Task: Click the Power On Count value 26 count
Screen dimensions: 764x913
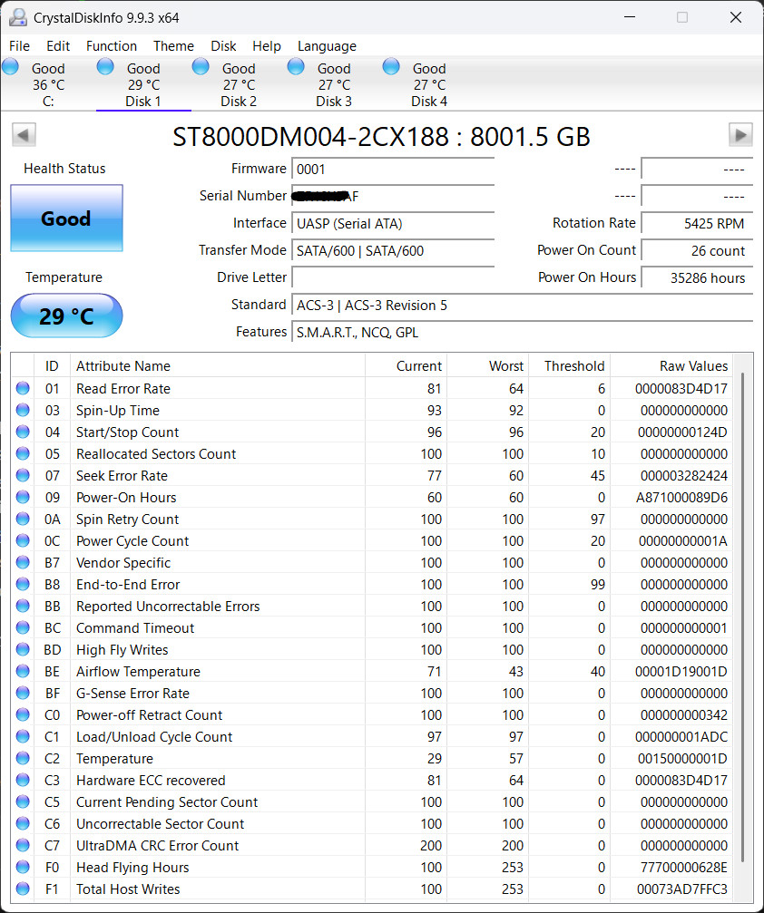Action: (697, 251)
